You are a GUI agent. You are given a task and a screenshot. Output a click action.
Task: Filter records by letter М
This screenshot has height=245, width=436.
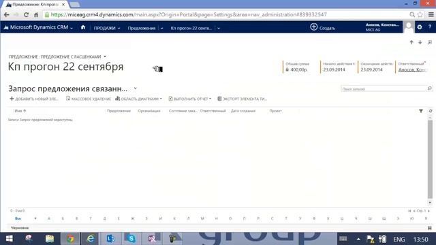click(x=202, y=218)
